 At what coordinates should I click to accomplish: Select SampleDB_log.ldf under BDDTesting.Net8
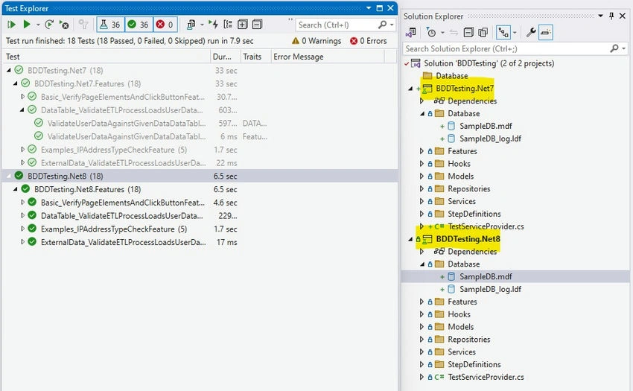(490, 289)
